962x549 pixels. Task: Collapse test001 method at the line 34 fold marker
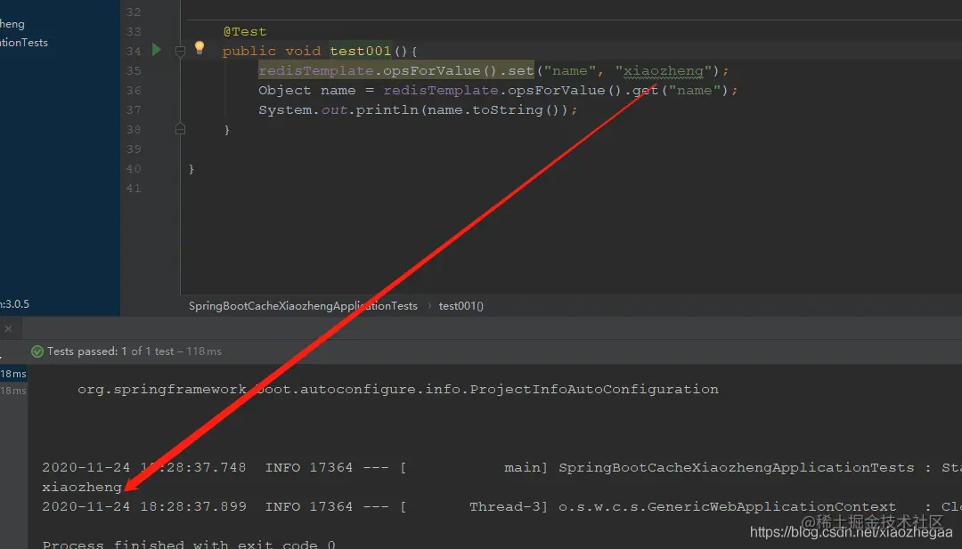[x=180, y=51]
